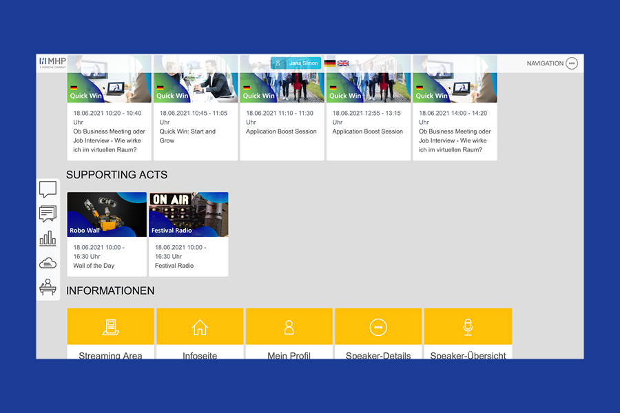
Task: Switch language using the German flag
Action: click(x=330, y=63)
